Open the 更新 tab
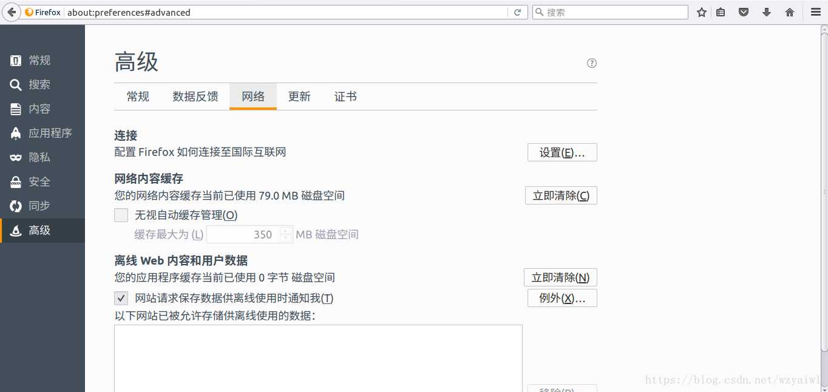The width and height of the screenshot is (828, 392). 299,96
